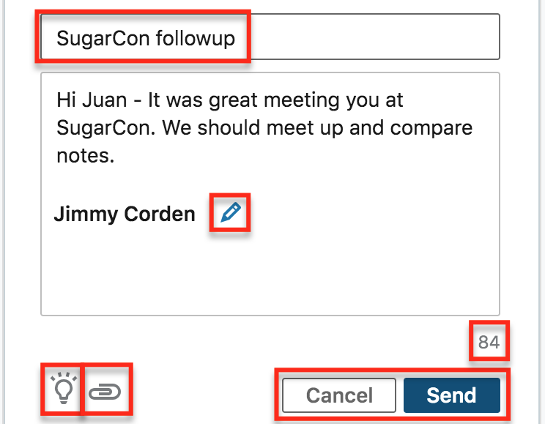Click the word 'notes.' in the message

pyautogui.click(x=86, y=156)
